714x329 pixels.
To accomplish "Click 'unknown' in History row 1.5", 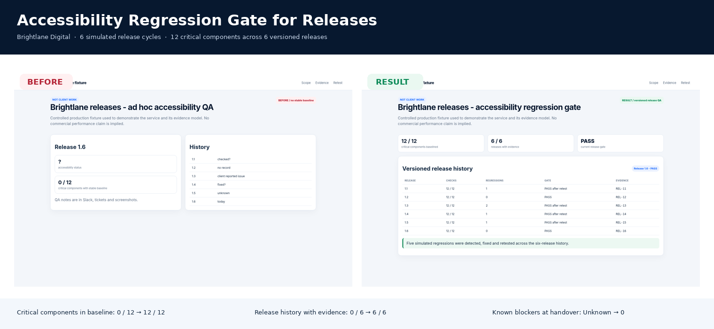I will (223, 193).
